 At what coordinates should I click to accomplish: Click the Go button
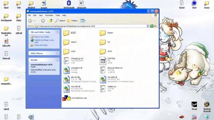153,26
